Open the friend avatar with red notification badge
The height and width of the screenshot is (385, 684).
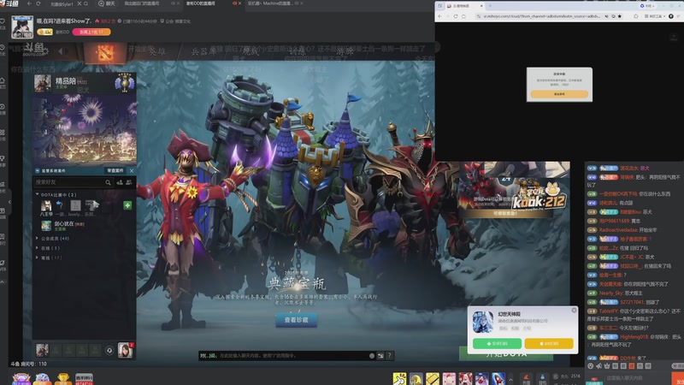(x=125, y=351)
